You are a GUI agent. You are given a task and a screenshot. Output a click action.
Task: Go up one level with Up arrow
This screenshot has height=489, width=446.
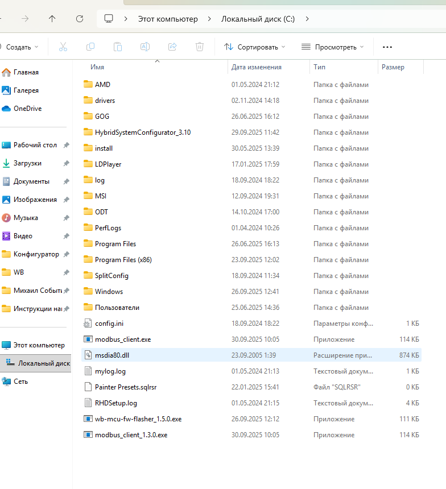click(52, 19)
